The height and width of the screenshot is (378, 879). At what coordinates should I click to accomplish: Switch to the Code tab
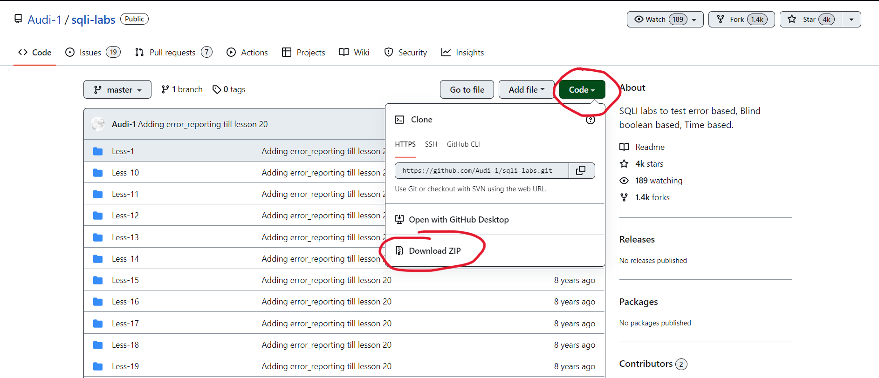(35, 53)
